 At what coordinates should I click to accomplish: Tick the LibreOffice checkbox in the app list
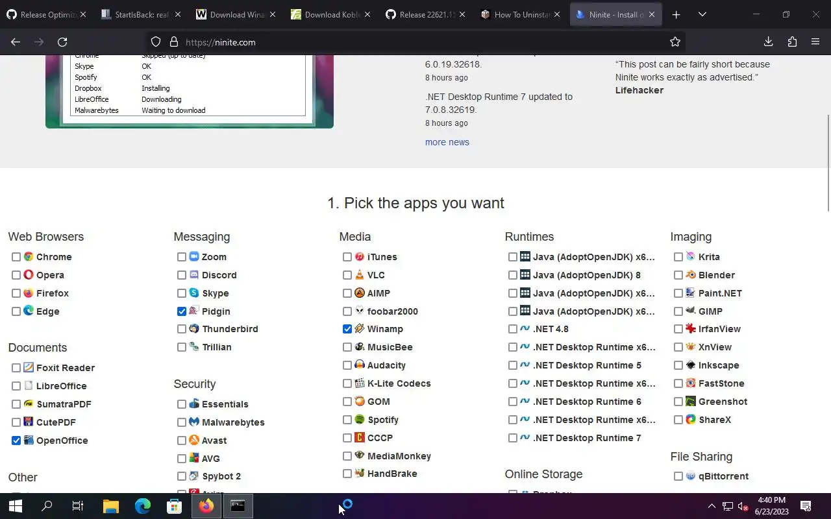(x=16, y=386)
